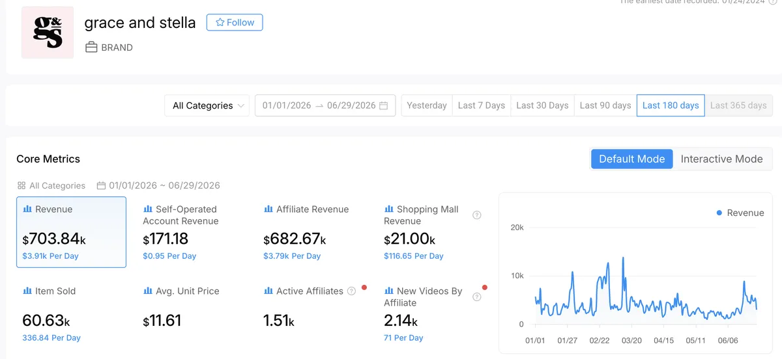Switch to Interactive Mode
The height and width of the screenshot is (359, 782).
(721, 159)
